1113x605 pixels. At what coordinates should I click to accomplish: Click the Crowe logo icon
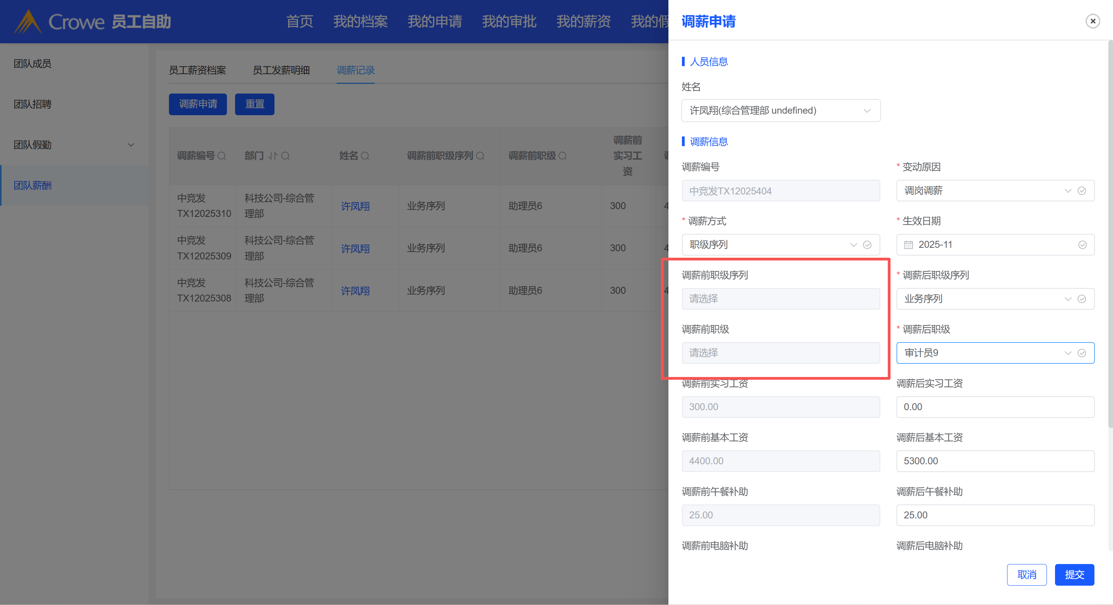pyautogui.click(x=28, y=22)
